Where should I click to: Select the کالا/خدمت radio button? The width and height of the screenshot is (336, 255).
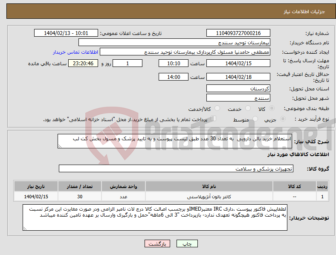click(x=217, y=108)
